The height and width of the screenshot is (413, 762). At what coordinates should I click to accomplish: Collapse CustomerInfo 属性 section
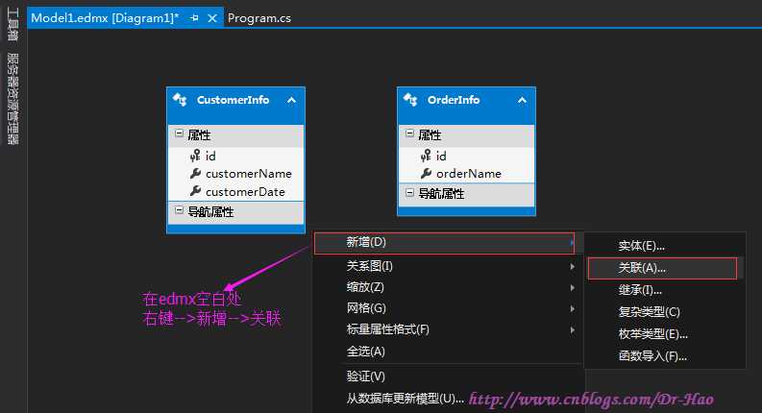coord(179,134)
